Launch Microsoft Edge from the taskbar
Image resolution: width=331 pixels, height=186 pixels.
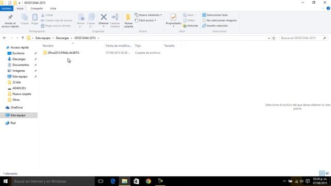(113, 181)
